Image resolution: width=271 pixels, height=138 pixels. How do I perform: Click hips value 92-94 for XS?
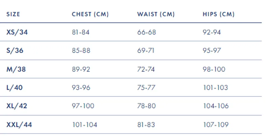click(212, 32)
